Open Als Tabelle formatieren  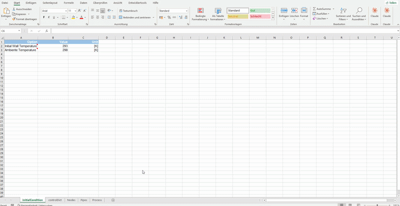[x=217, y=14]
